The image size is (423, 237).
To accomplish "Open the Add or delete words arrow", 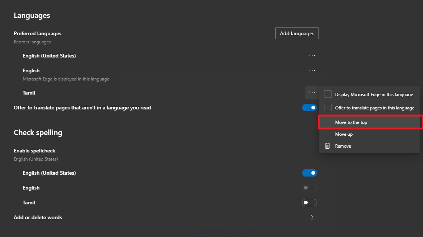I will pyautogui.click(x=312, y=217).
